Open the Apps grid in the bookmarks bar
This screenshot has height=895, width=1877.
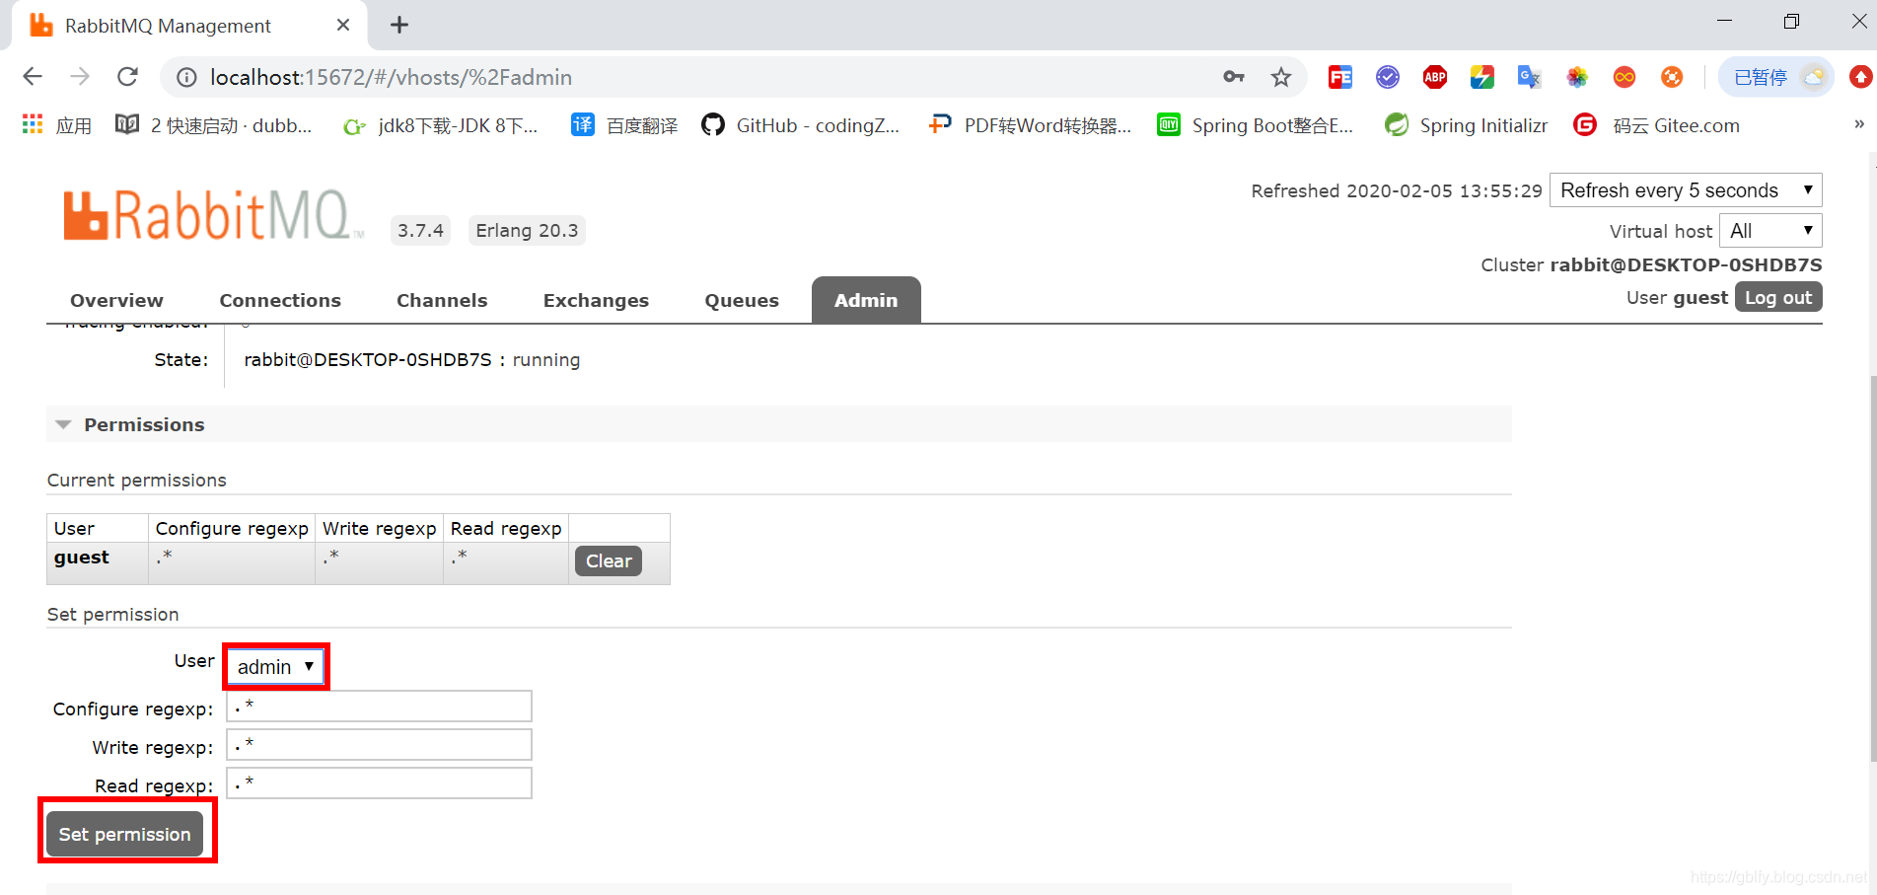pyautogui.click(x=56, y=125)
